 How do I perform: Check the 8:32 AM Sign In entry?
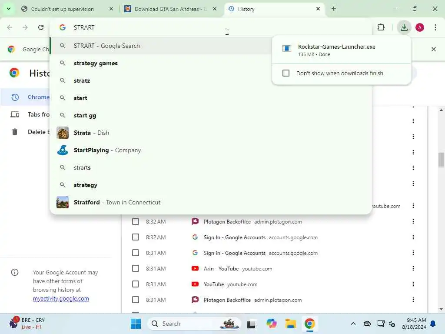click(136, 237)
